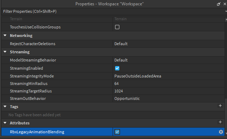Toggle RbxLegacyAnimationBlending attribute checkbox

coord(117,132)
